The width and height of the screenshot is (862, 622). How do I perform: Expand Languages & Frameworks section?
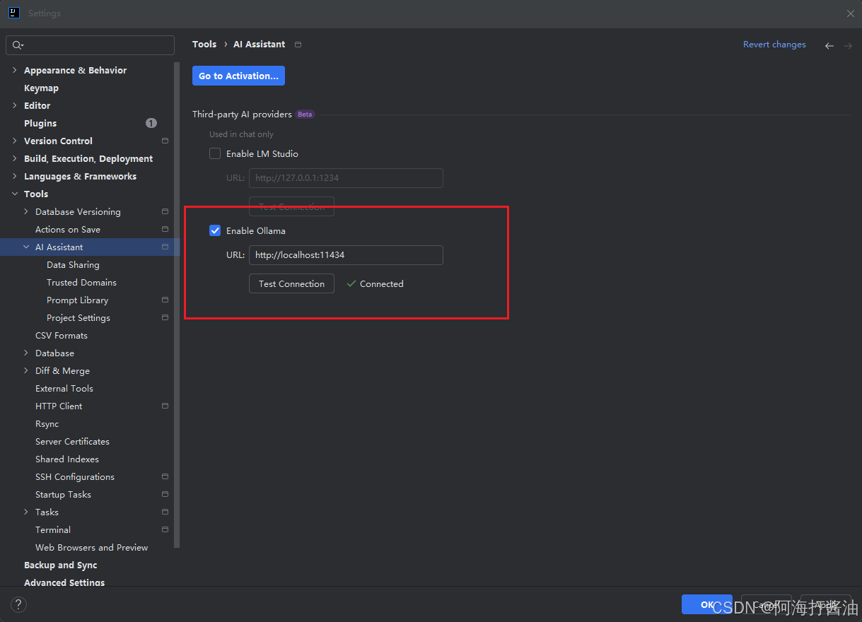coord(15,176)
